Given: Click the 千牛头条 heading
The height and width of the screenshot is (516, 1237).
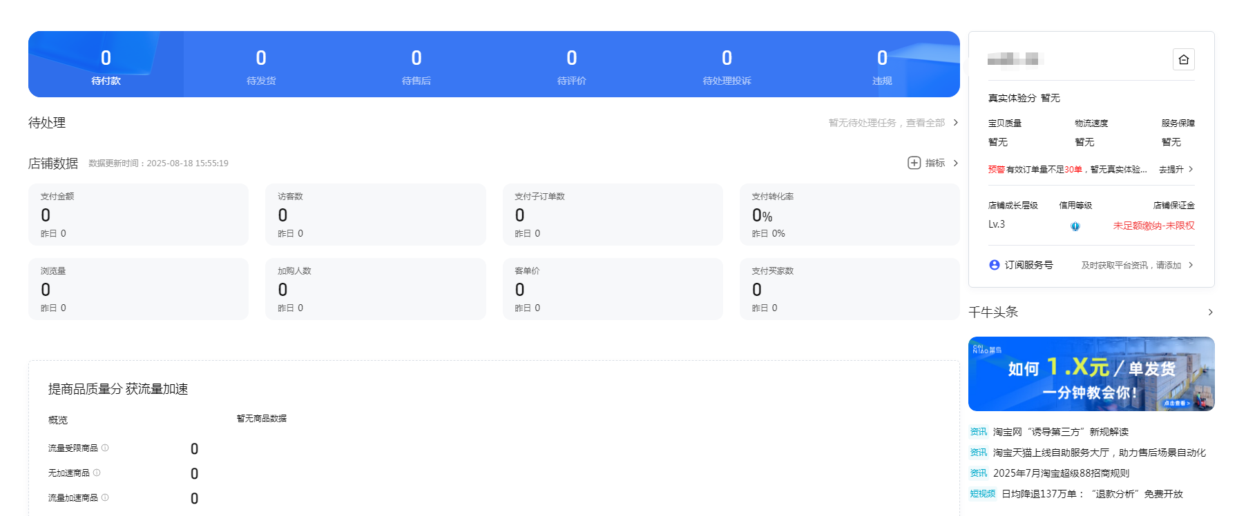Looking at the screenshot, I should [x=993, y=312].
